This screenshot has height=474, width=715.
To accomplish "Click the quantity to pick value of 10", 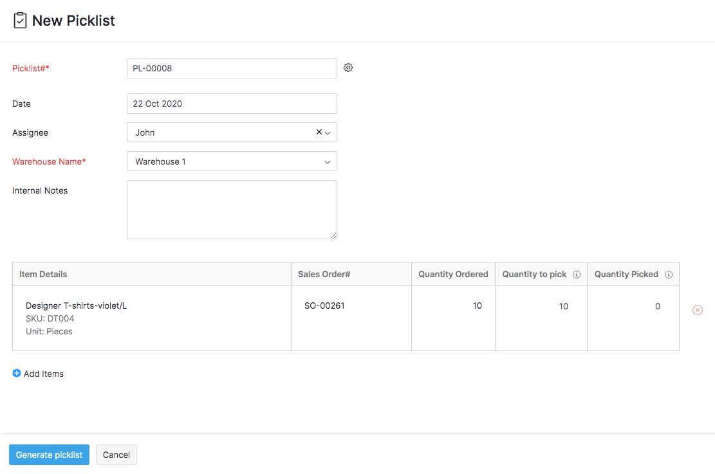I will click(x=563, y=306).
